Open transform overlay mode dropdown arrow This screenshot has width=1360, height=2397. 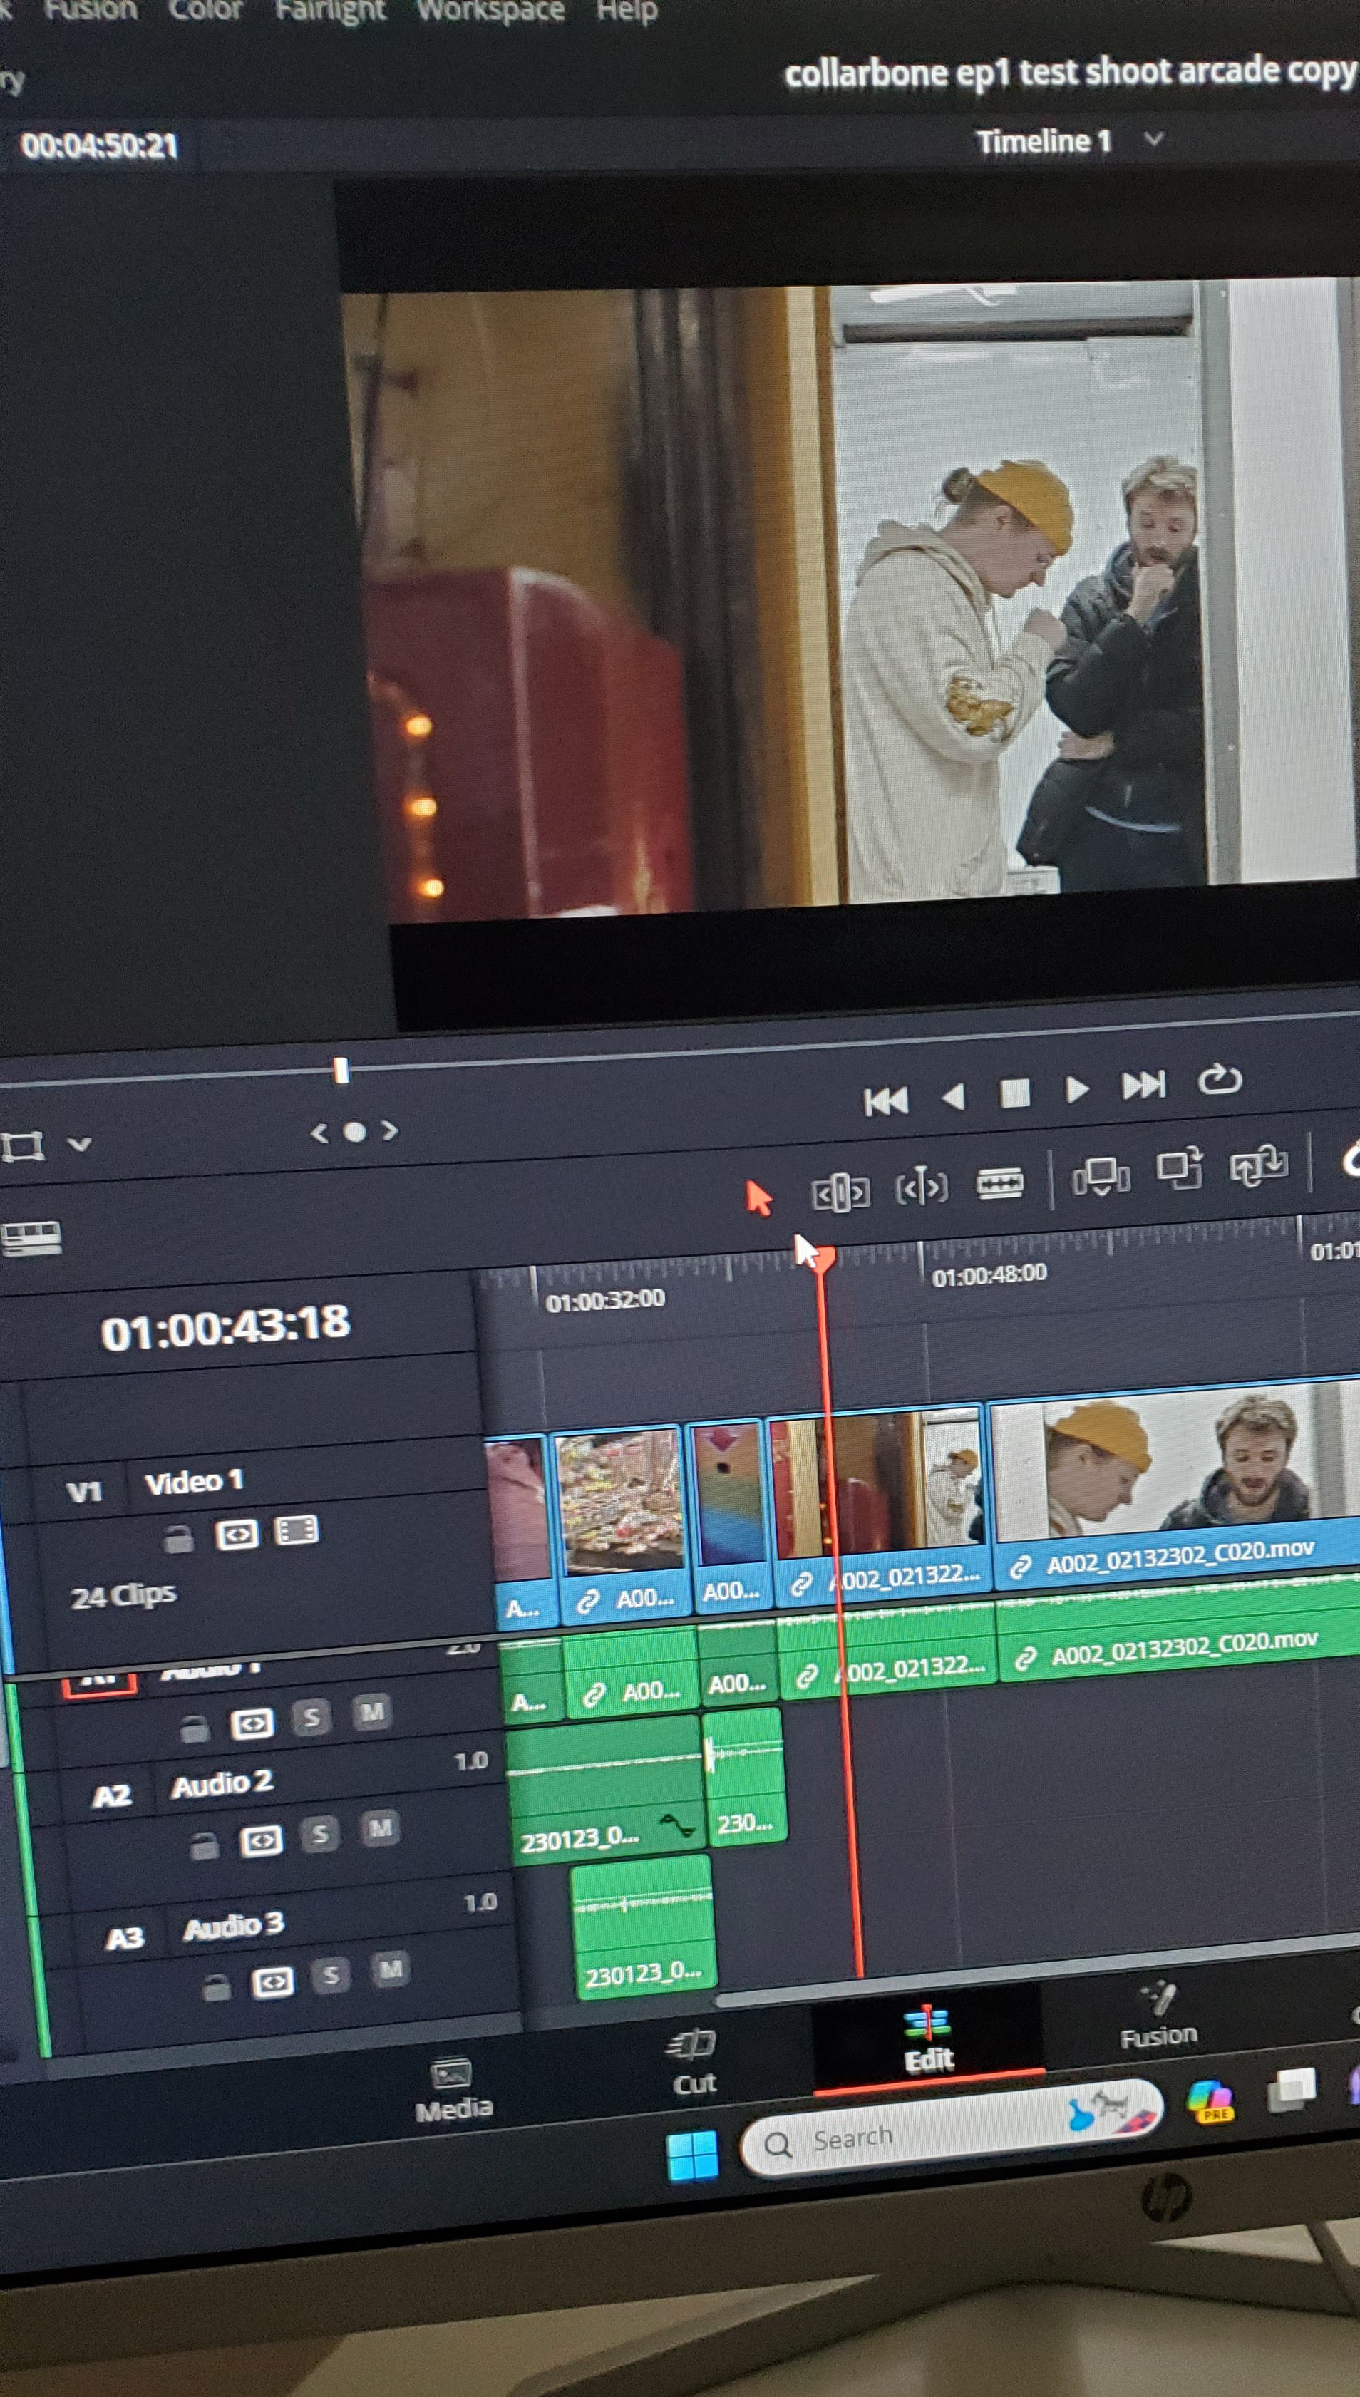(79, 1144)
